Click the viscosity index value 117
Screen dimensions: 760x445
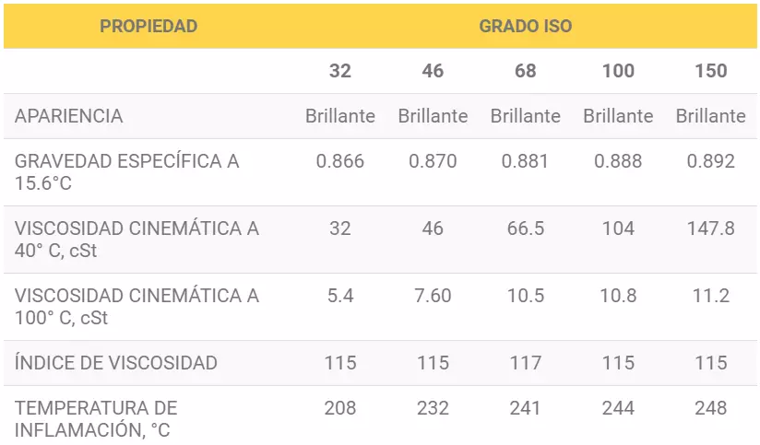[525, 363]
